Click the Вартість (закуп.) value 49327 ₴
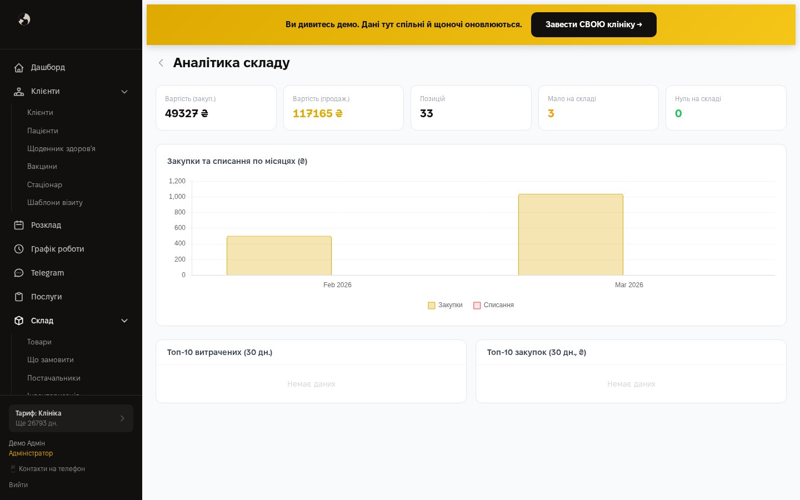 click(187, 113)
